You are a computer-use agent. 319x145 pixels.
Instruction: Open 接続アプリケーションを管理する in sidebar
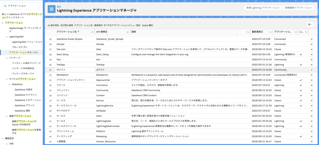tap(26, 131)
